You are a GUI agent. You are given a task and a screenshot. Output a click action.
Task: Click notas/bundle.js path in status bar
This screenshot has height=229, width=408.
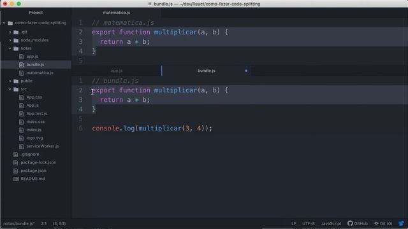pos(18,223)
